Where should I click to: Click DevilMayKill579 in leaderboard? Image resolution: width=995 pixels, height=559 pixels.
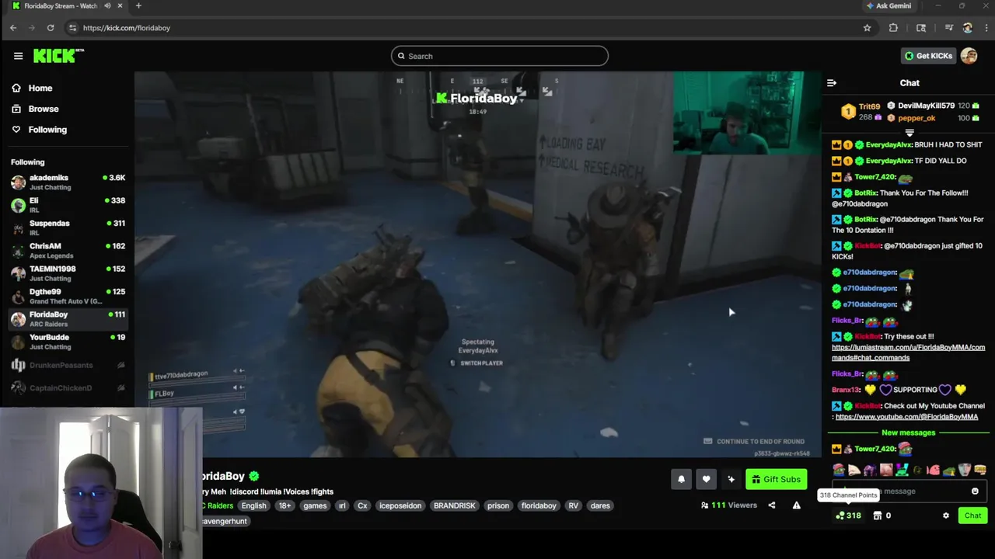coord(926,106)
